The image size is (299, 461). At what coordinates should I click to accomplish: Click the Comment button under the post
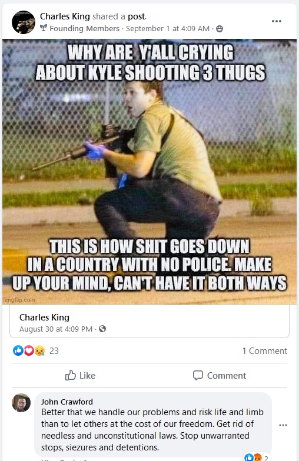pyautogui.click(x=220, y=375)
